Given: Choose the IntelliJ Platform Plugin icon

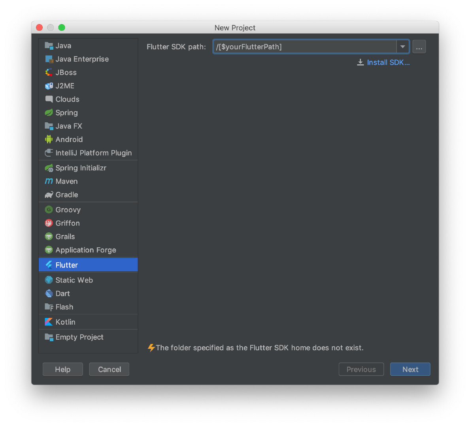Looking at the screenshot, I should [49, 153].
